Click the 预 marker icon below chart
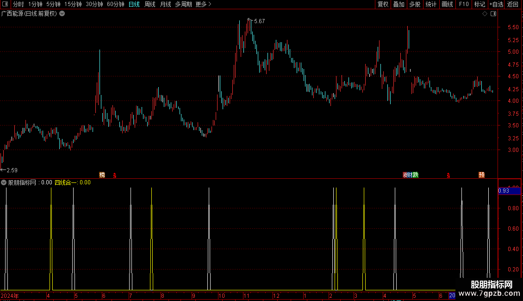This screenshot has width=523, height=301. click(x=482, y=175)
